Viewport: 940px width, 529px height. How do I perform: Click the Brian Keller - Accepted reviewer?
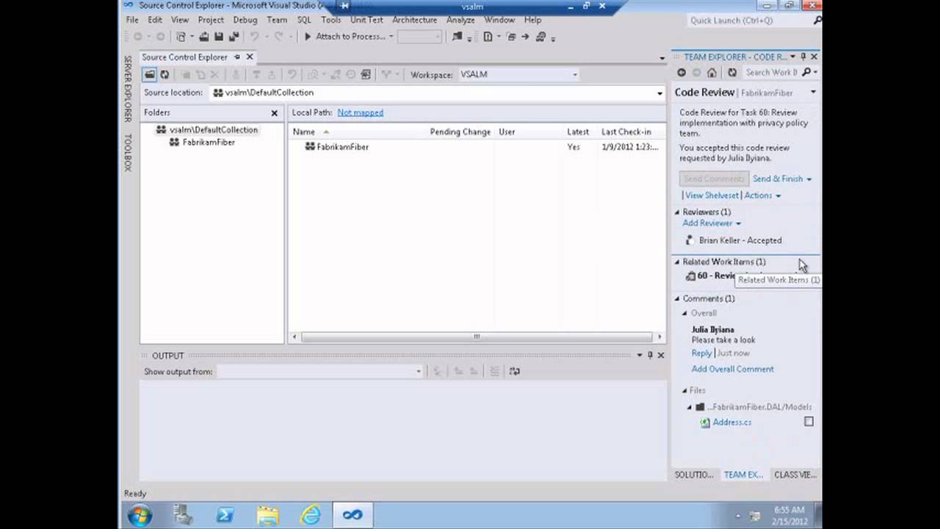(x=740, y=240)
